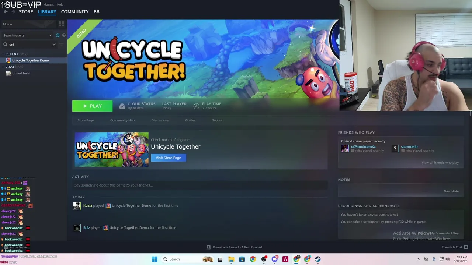Open xXParodoxenXx friend avatar

point(345,148)
